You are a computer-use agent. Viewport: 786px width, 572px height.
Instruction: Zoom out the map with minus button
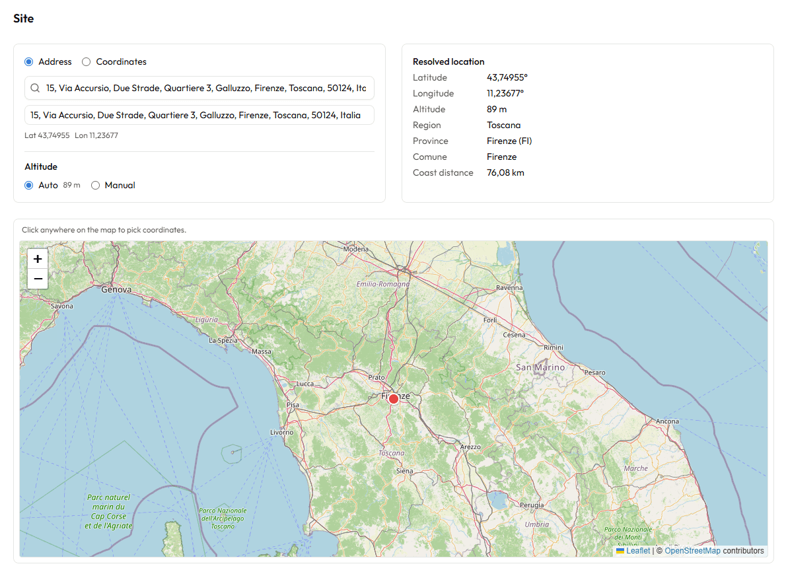38,279
